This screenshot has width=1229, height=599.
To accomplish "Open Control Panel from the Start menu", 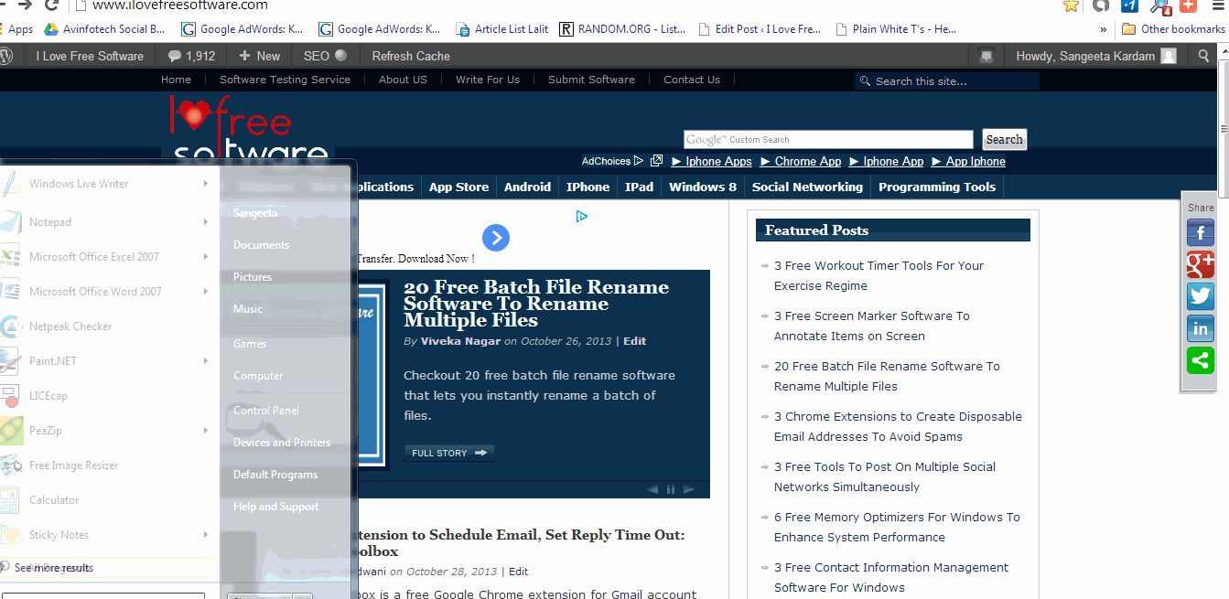I will (266, 411).
